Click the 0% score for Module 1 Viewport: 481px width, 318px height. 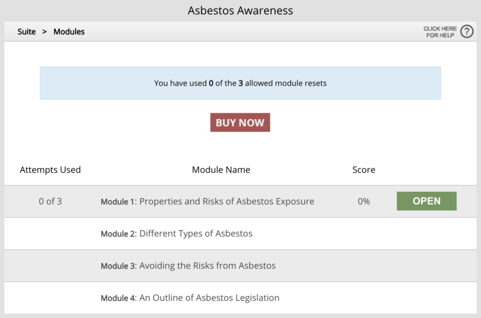click(364, 201)
